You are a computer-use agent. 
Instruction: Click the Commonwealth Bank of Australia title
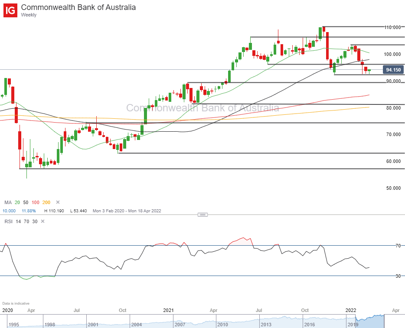click(x=78, y=7)
